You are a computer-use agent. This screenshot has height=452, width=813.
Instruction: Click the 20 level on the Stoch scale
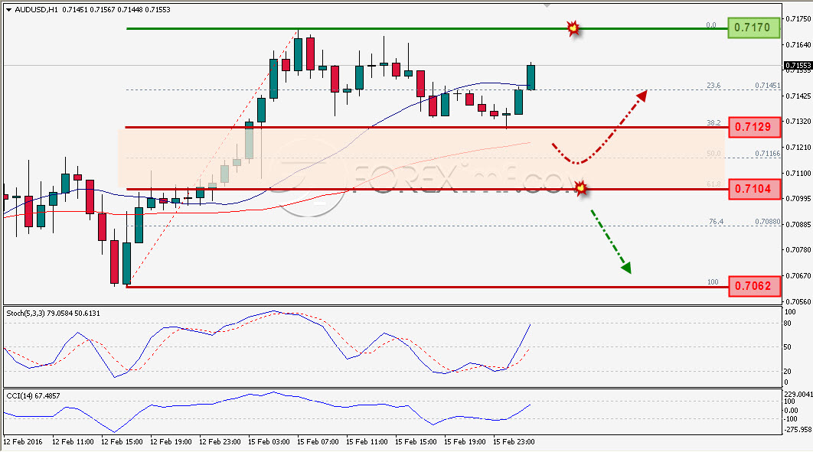pyautogui.click(x=788, y=371)
